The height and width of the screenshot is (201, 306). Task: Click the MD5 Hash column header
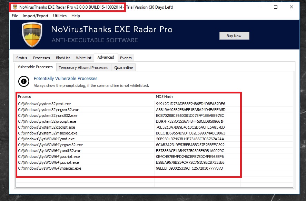coord(197,97)
